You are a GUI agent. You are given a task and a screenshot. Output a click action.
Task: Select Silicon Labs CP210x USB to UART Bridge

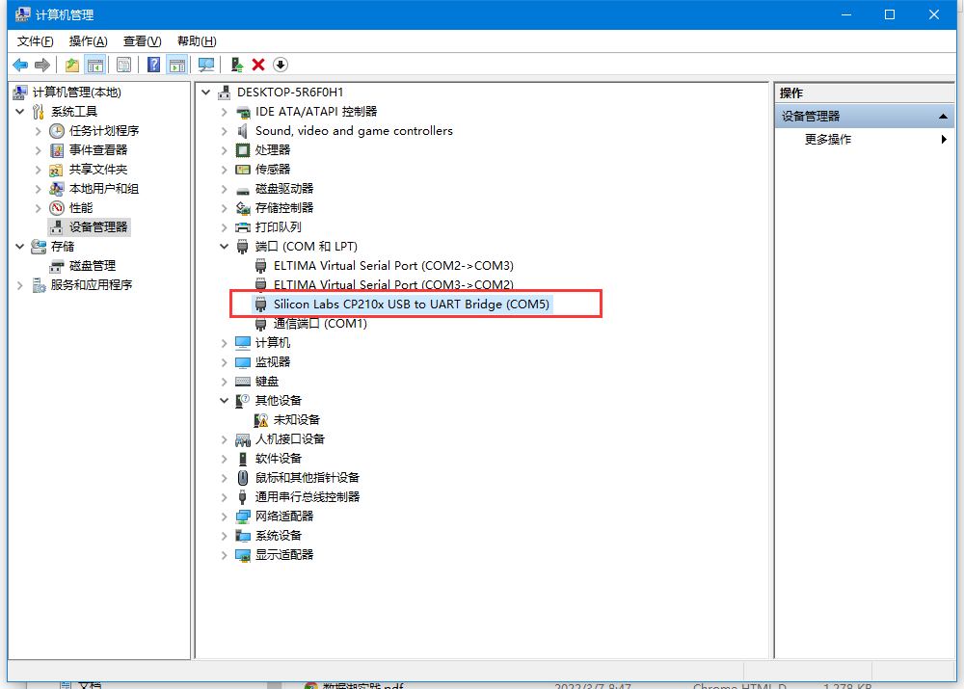click(x=411, y=305)
